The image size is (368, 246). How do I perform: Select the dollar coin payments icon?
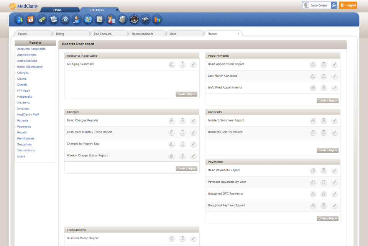(x=88, y=19)
